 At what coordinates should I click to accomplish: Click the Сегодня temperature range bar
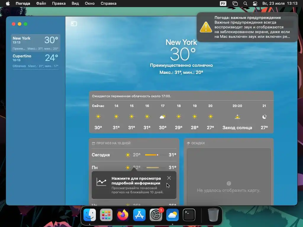156,155
